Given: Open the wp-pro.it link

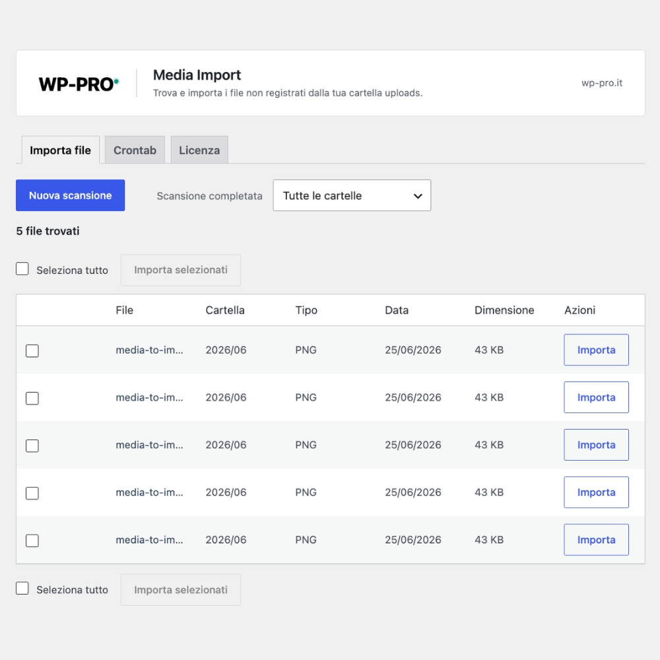Looking at the screenshot, I should coord(601,83).
